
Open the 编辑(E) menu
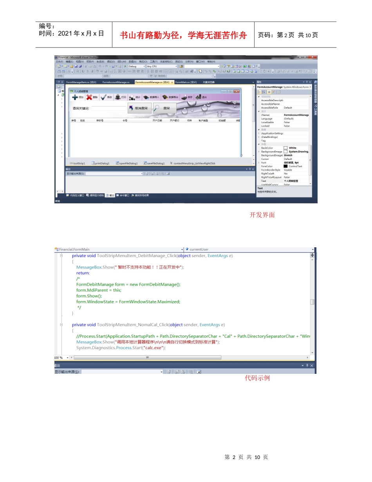(69, 62)
